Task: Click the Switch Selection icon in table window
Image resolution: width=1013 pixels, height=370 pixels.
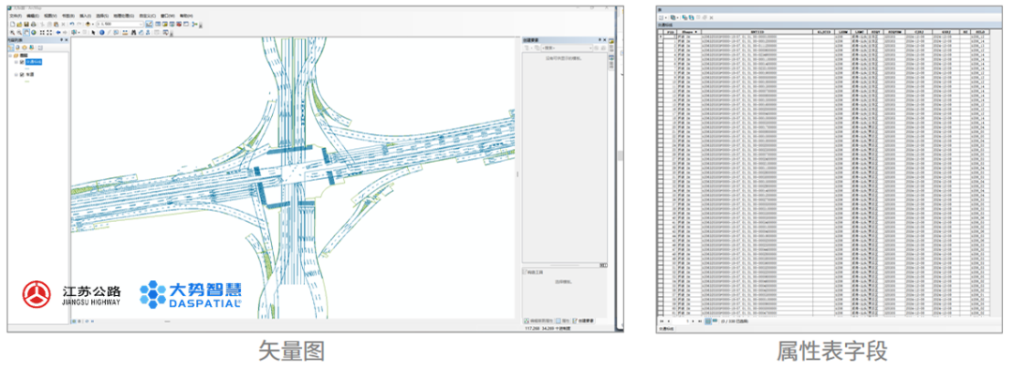Action: coord(691,18)
